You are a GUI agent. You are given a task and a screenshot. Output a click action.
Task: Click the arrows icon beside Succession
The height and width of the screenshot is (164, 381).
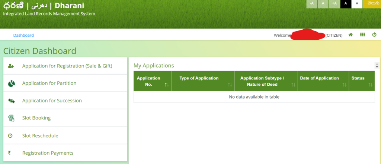point(12,101)
